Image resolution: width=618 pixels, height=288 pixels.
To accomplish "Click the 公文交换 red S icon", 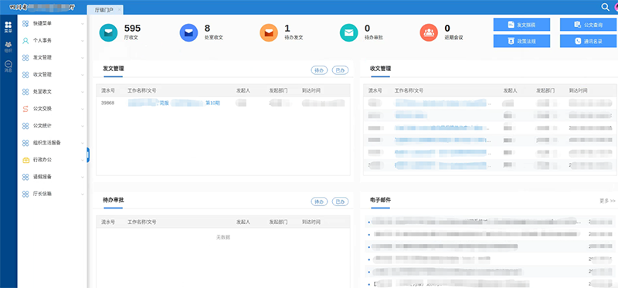I will click(25, 109).
